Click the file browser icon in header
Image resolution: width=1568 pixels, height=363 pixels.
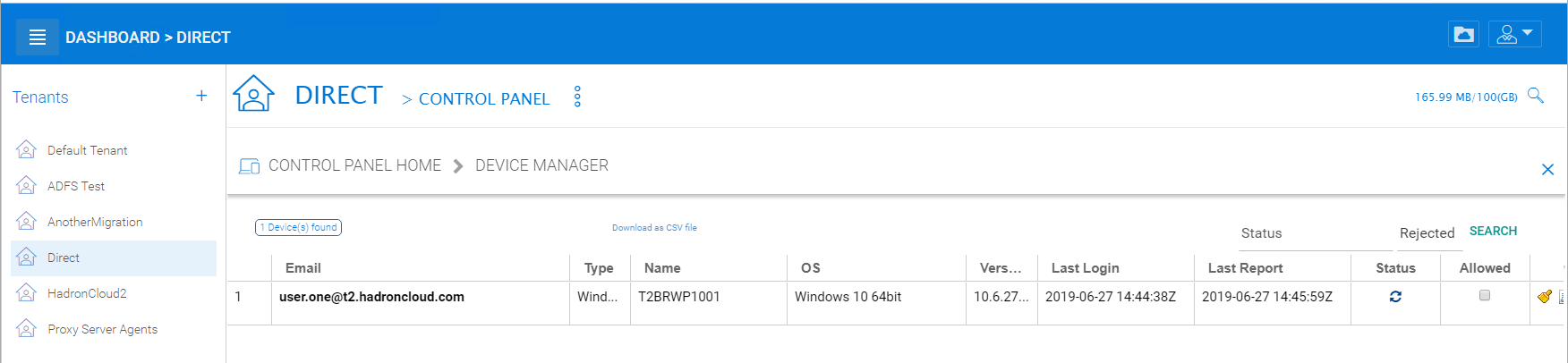click(1463, 35)
